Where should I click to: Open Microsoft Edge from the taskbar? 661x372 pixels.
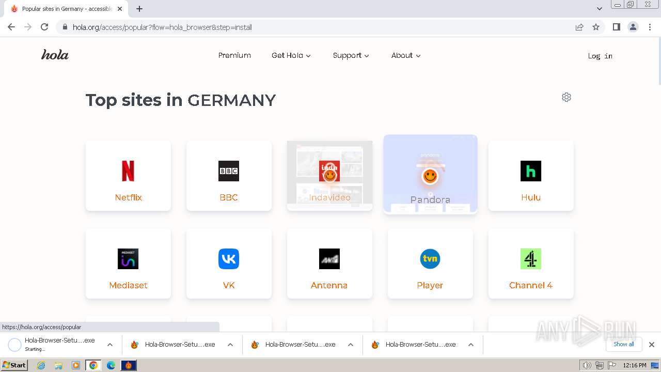111,365
